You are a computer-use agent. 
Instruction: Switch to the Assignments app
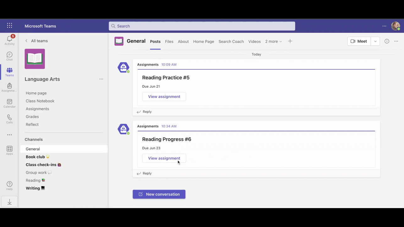click(x=9, y=87)
